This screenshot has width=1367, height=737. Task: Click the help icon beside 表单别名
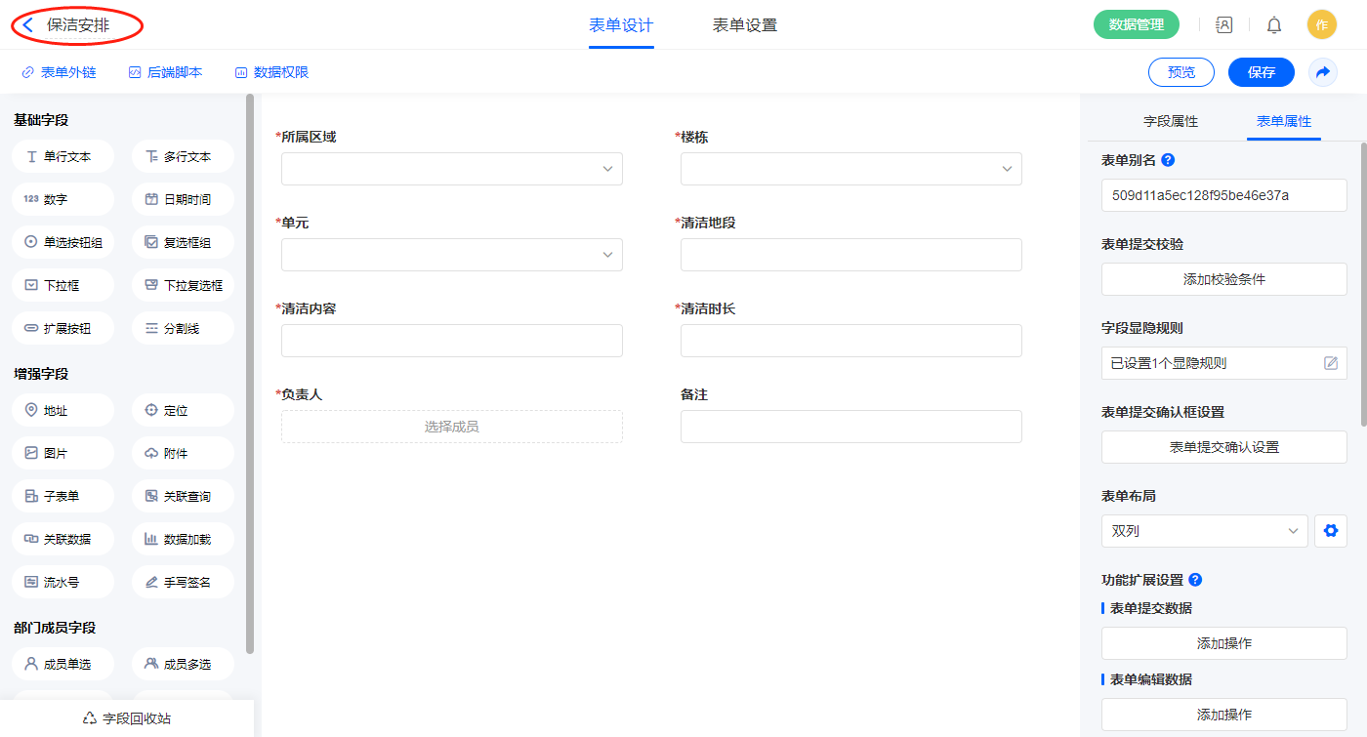coord(1168,160)
